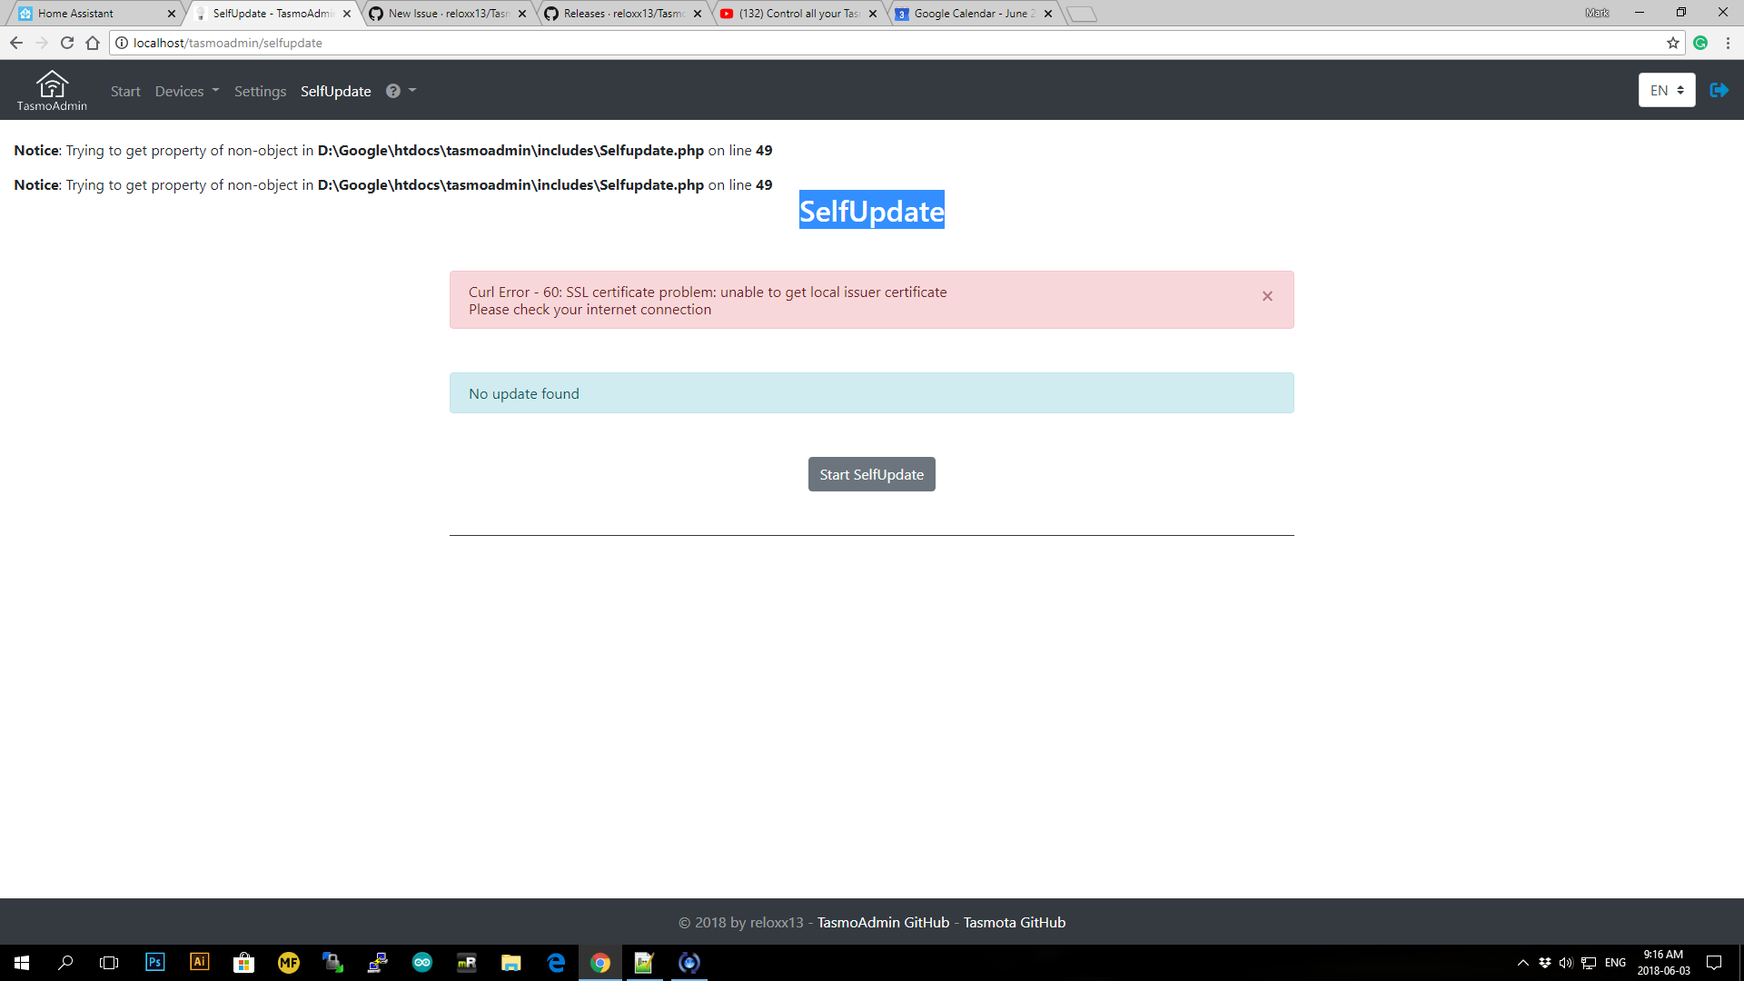Select Settings in the navigation bar
Screen dimensions: 1744x981
pyautogui.click(x=260, y=91)
